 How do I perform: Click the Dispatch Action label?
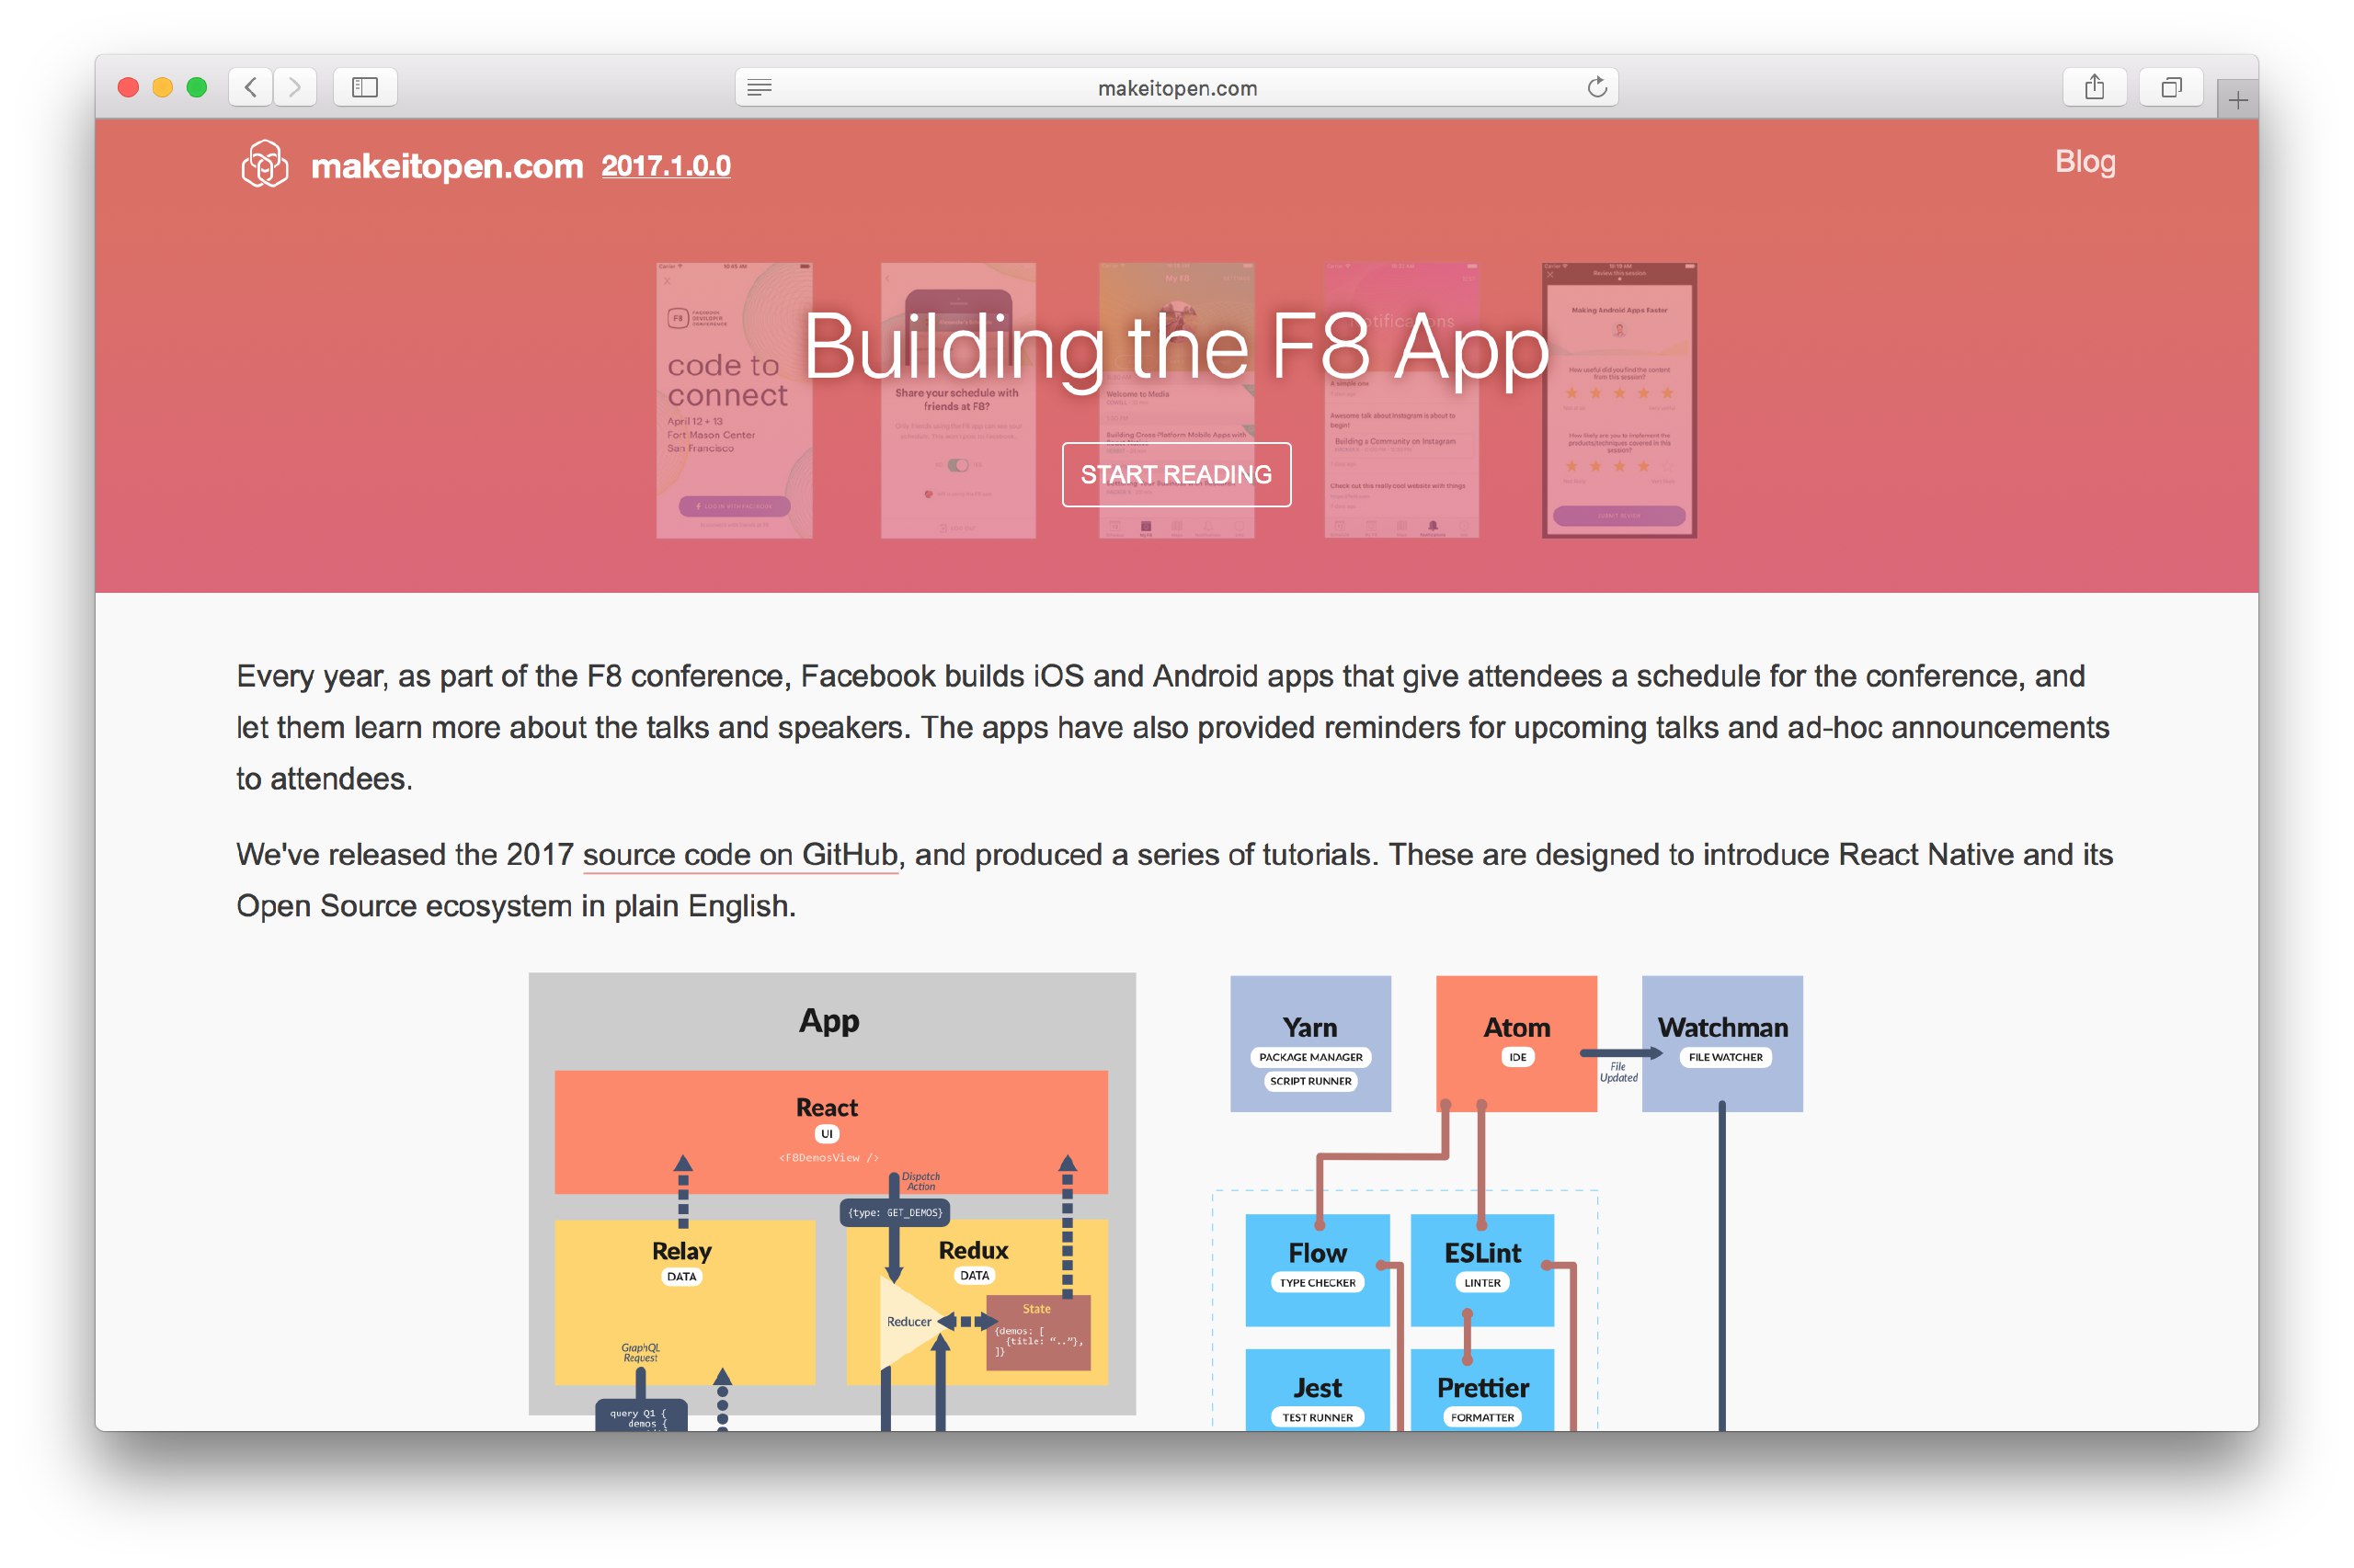tap(920, 1181)
